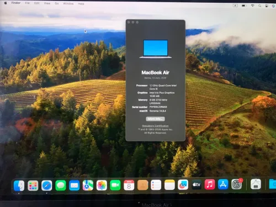Image resolution: width=276 pixels, height=207 pixels.
Task: Launch the Music app in Dock
Action: [x=210, y=184]
